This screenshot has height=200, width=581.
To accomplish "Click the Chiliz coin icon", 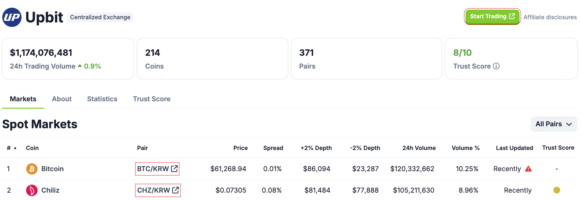I will click(32, 190).
